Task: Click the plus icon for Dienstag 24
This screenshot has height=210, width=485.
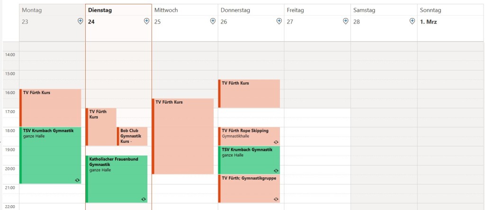Action: [147, 21]
